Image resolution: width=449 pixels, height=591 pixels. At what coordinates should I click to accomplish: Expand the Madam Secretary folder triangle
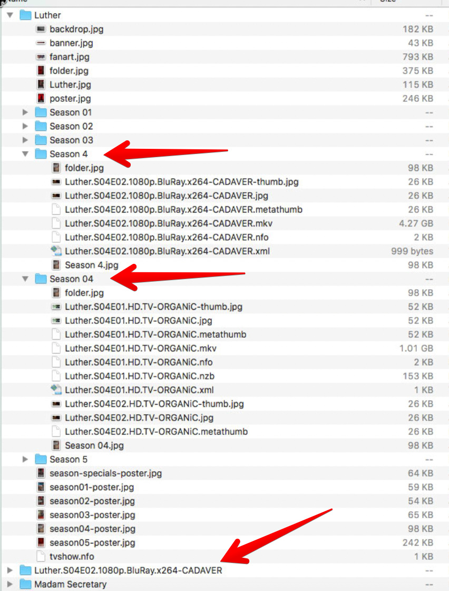(10, 584)
